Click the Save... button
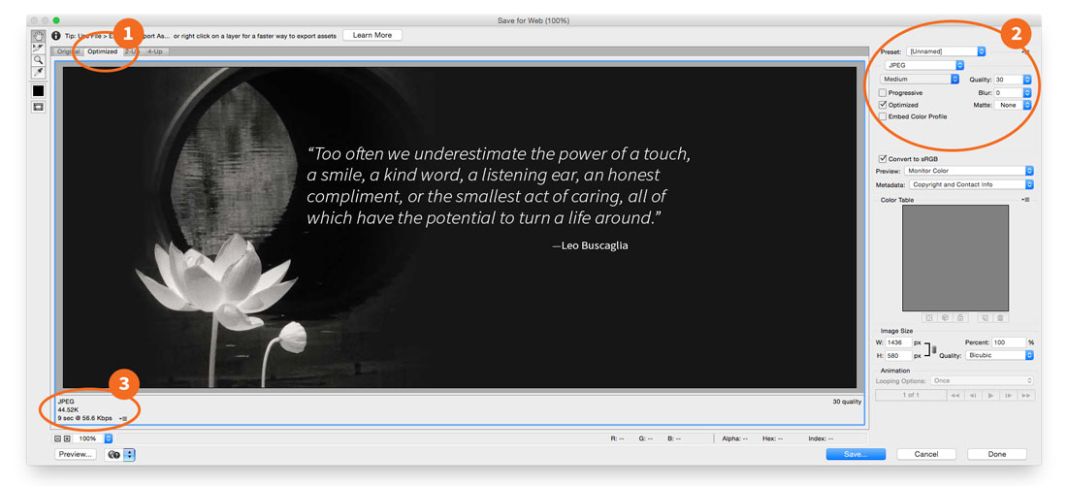The image size is (1067, 486). click(856, 454)
